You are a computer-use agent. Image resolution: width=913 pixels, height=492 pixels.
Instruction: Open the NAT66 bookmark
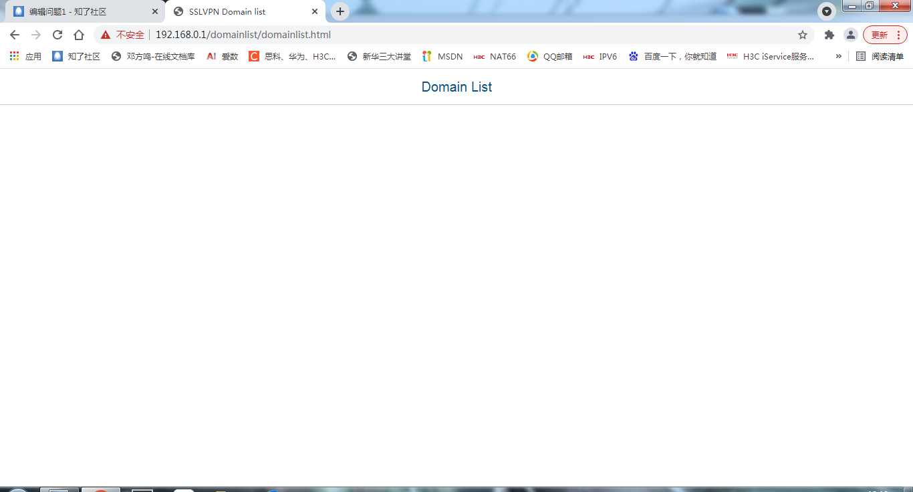495,56
